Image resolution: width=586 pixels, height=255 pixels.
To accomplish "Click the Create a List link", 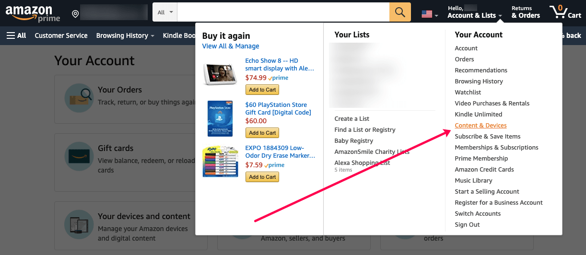I will coord(352,119).
